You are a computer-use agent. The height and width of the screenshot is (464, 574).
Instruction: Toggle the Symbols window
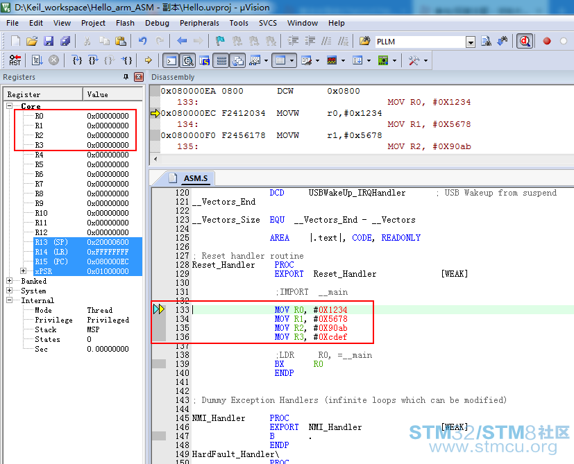click(205, 60)
